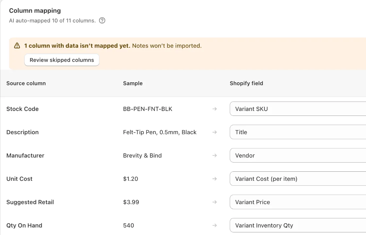Click the Source column header
The width and height of the screenshot is (366, 235).
click(x=26, y=84)
